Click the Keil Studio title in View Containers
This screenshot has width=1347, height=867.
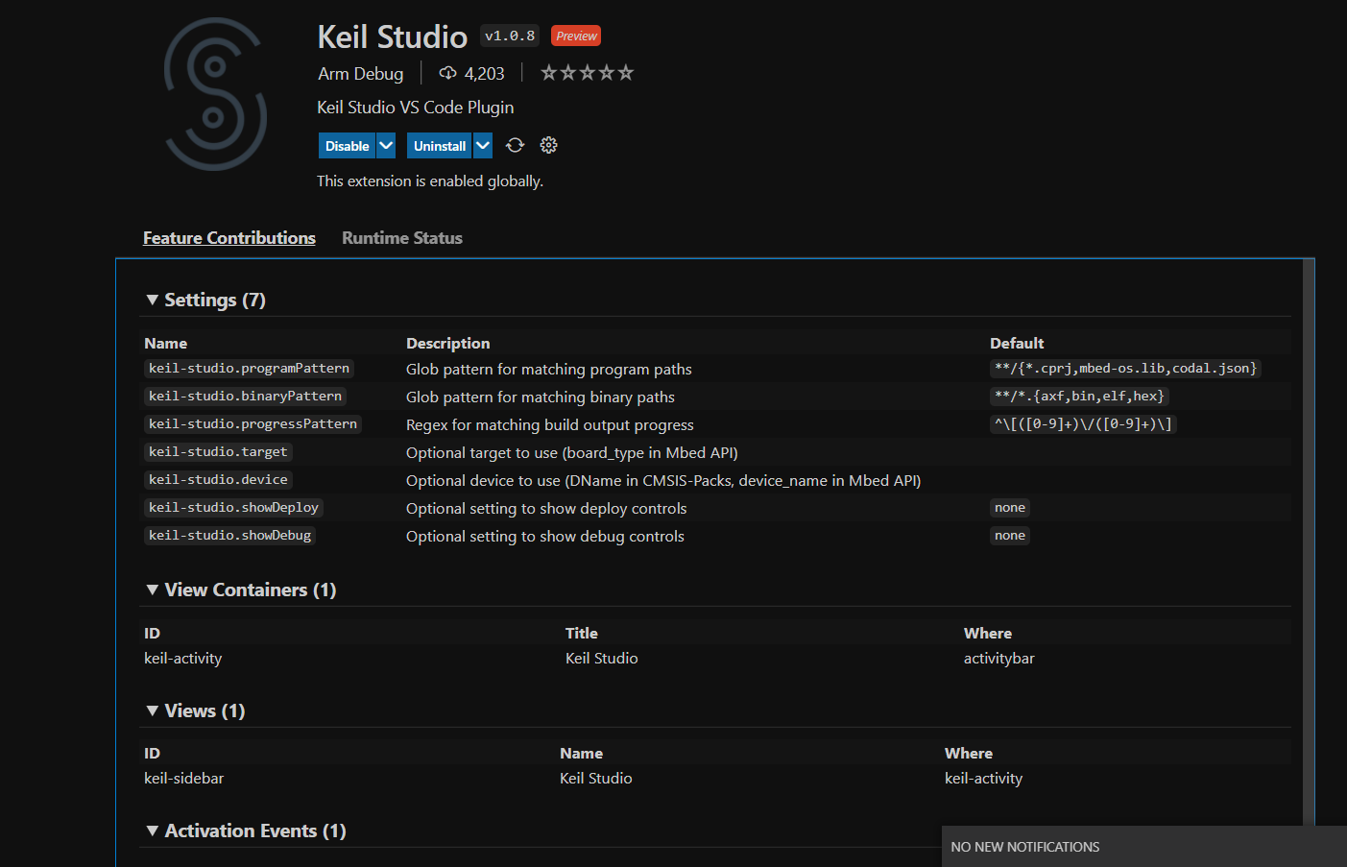(x=602, y=659)
